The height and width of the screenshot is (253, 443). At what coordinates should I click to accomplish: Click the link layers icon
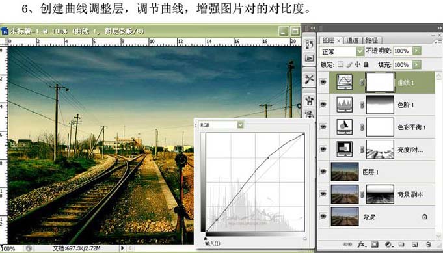[347, 245]
